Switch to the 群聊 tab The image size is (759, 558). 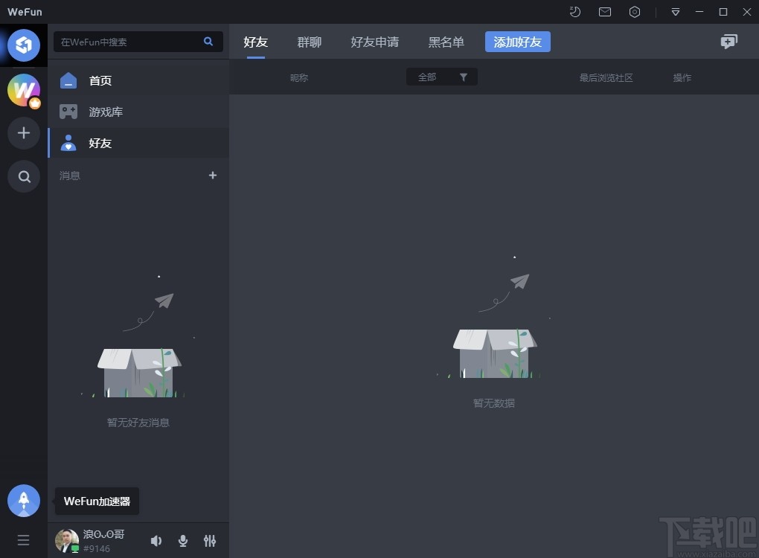pos(309,42)
